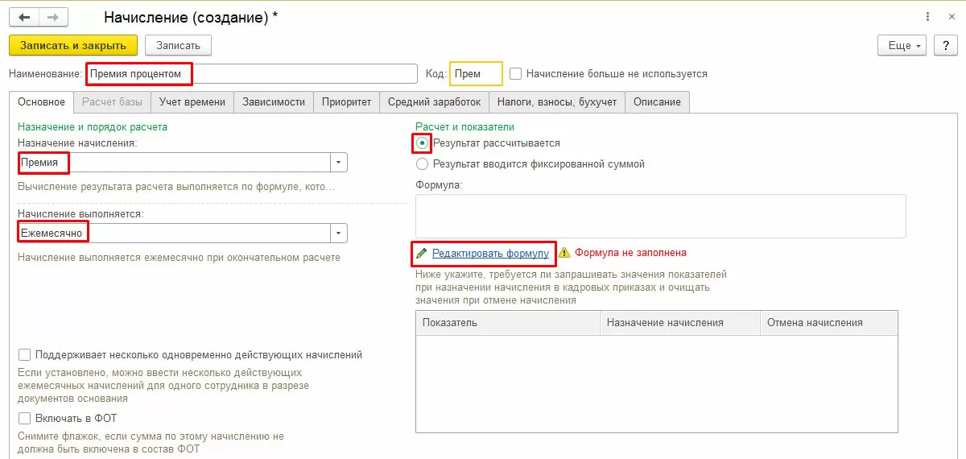The width and height of the screenshot is (966, 459).
Task: Expand the 'Назначение начисления' dropdown arrow
Action: 339,162
